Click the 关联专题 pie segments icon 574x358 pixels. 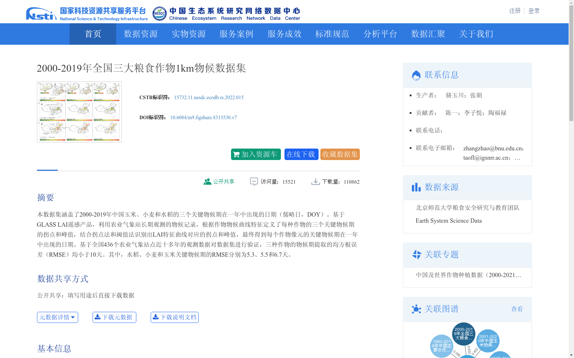pyautogui.click(x=417, y=255)
